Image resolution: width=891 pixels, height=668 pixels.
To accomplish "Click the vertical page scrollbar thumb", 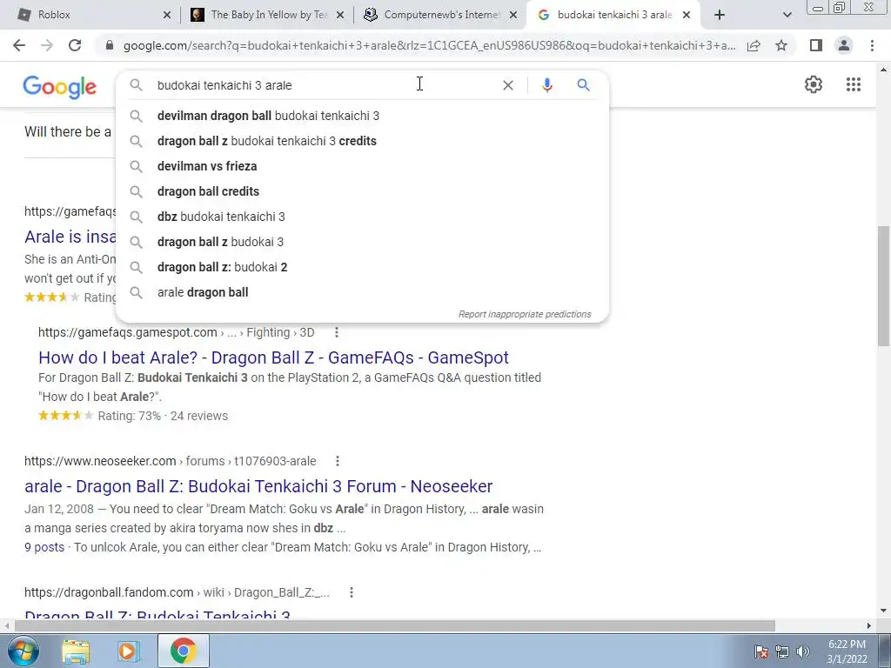I will click(883, 285).
